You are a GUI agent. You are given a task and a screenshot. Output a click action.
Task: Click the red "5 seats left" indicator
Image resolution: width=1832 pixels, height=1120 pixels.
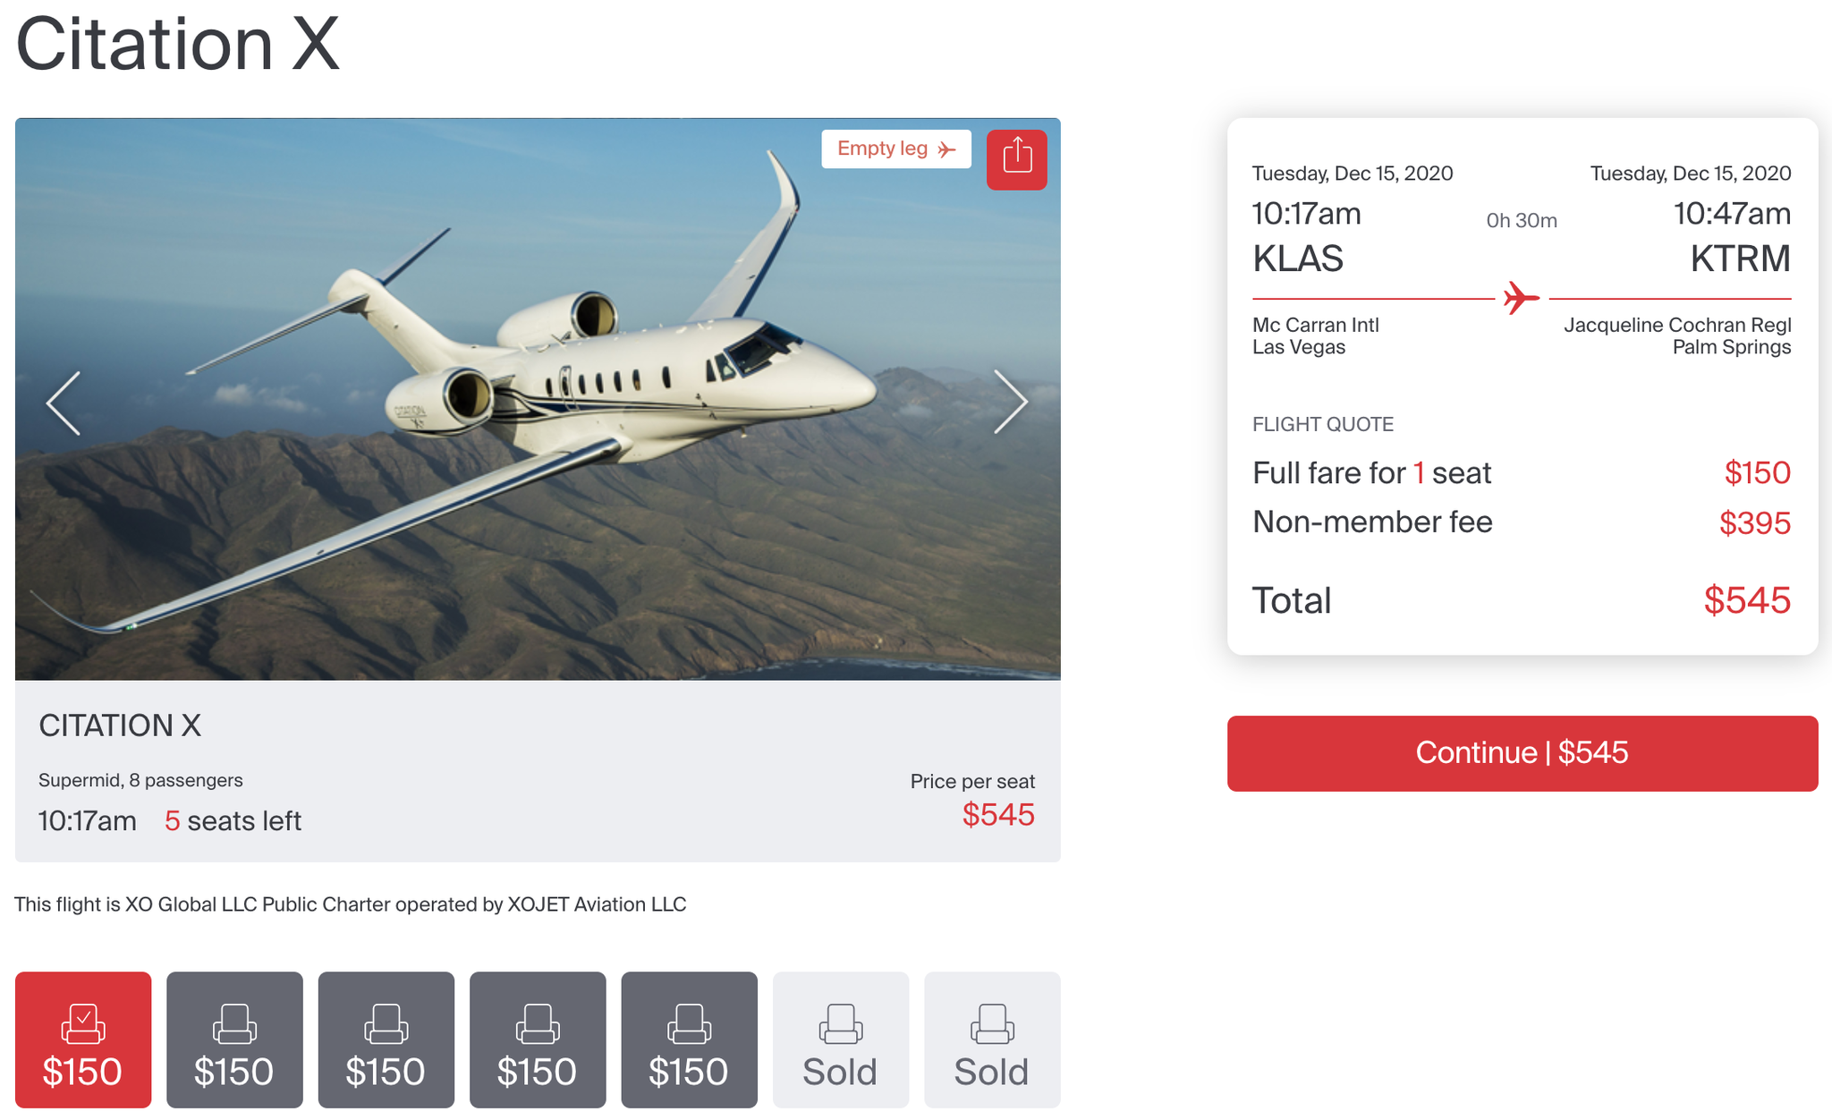(232, 820)
